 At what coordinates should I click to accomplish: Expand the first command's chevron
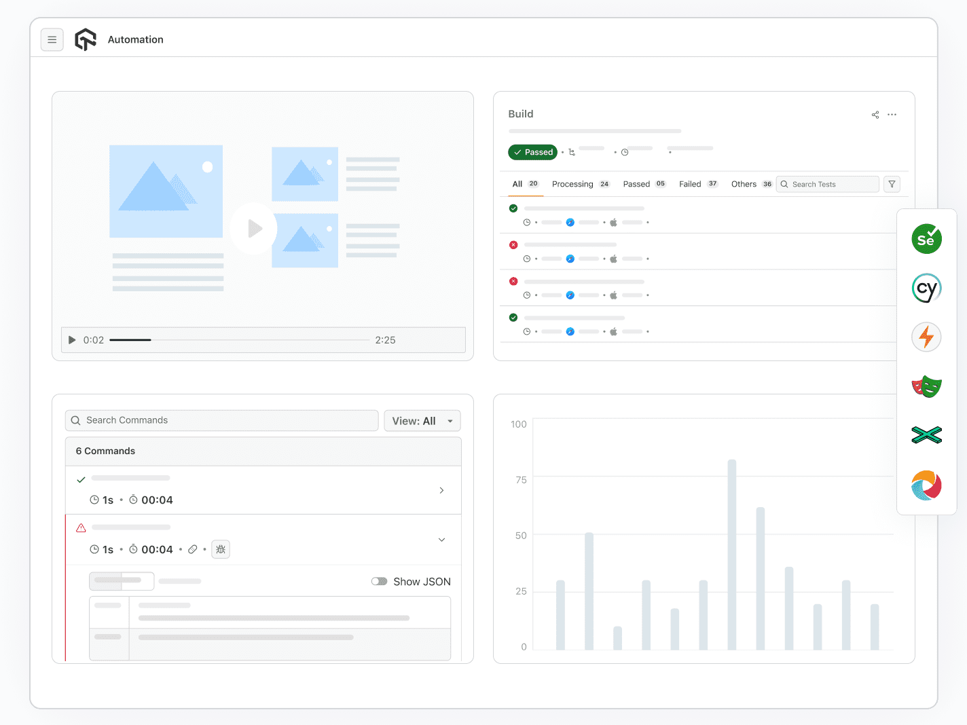tap(441, 490)
